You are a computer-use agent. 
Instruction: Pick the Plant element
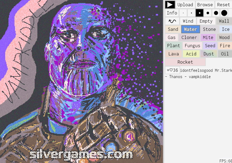(x=173, y=46)
